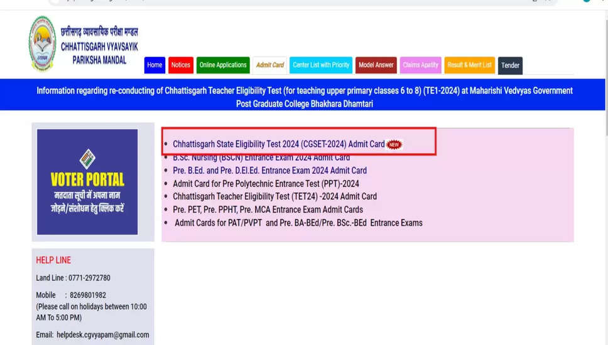Image resolution: width=608 pixels, height=345 pixels.
Task: Click the Model Answer menu button
Action: pos(376,65)
